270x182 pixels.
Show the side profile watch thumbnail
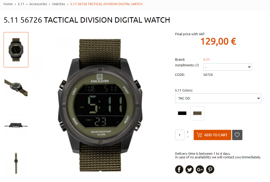16,125
